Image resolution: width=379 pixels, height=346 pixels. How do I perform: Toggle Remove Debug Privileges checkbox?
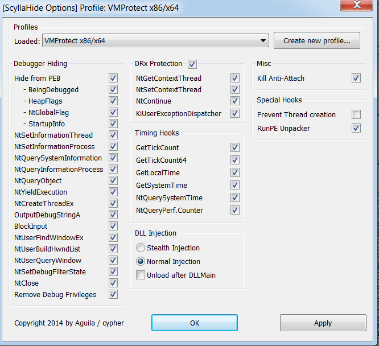tap(113, 294)
